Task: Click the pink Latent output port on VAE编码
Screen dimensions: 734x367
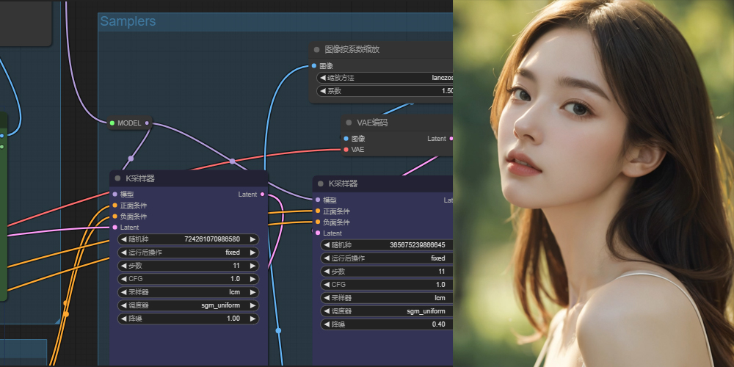Action: pos(451,139)
